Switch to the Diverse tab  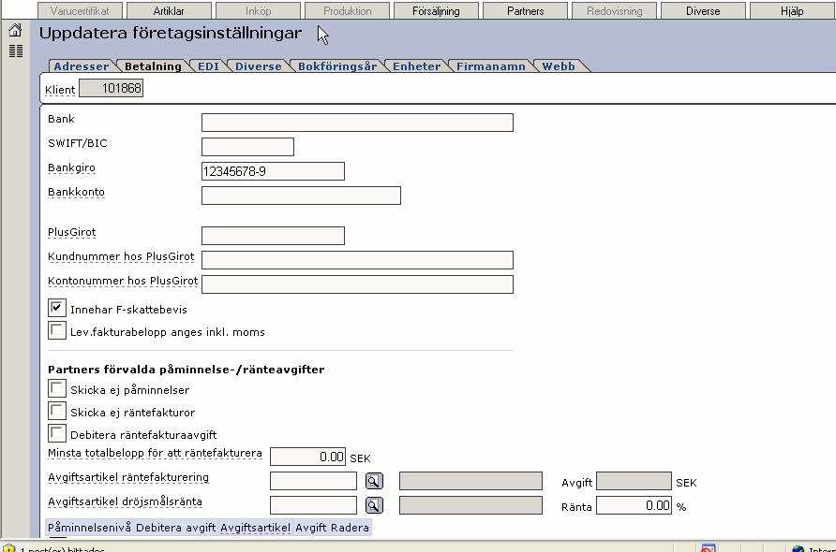point(259,66)
